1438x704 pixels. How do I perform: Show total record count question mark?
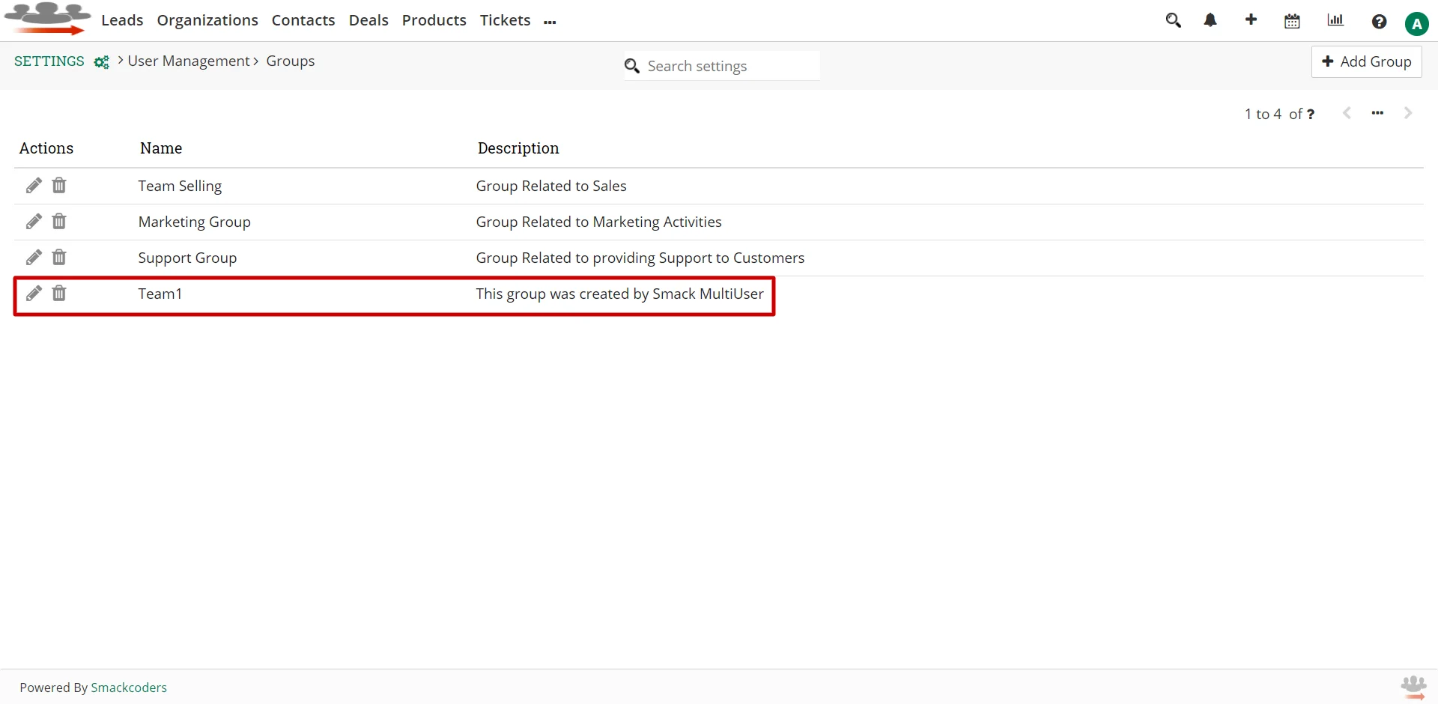tap(1311, 115)
